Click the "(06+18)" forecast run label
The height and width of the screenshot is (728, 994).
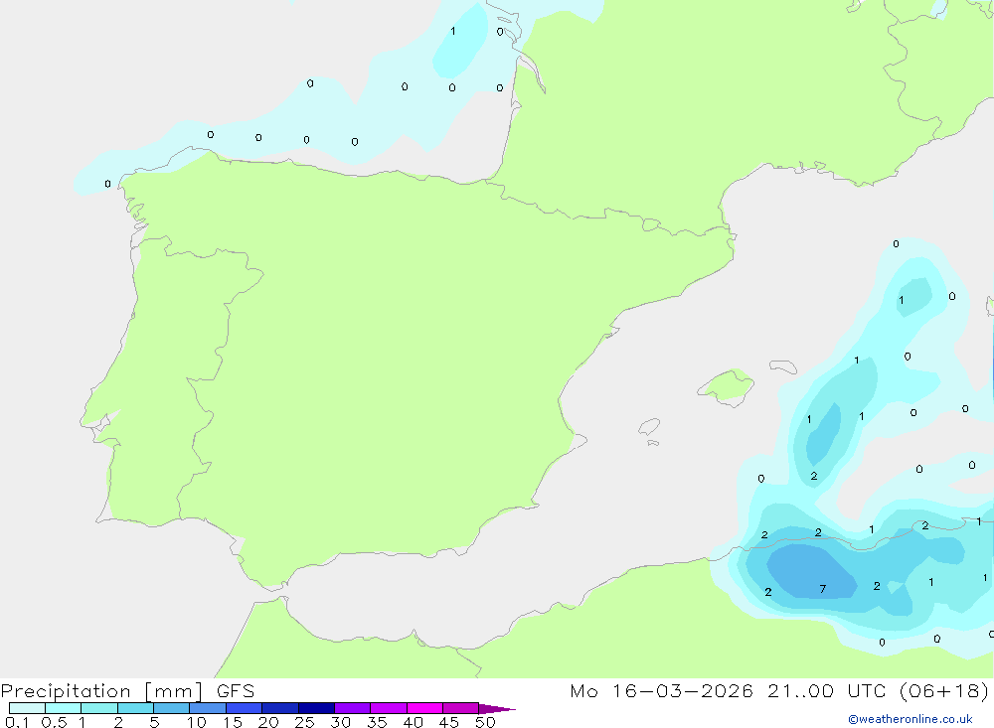[944, 690]
